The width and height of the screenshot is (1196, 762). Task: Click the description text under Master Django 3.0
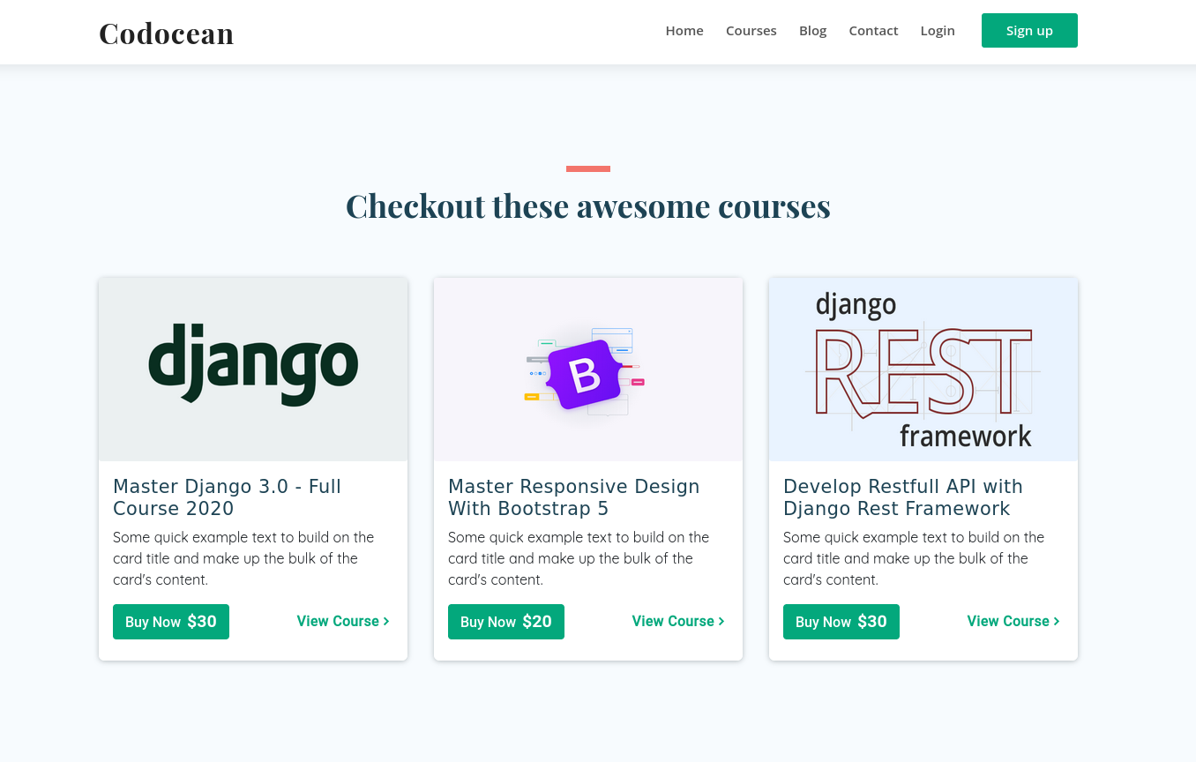[243, 558]
